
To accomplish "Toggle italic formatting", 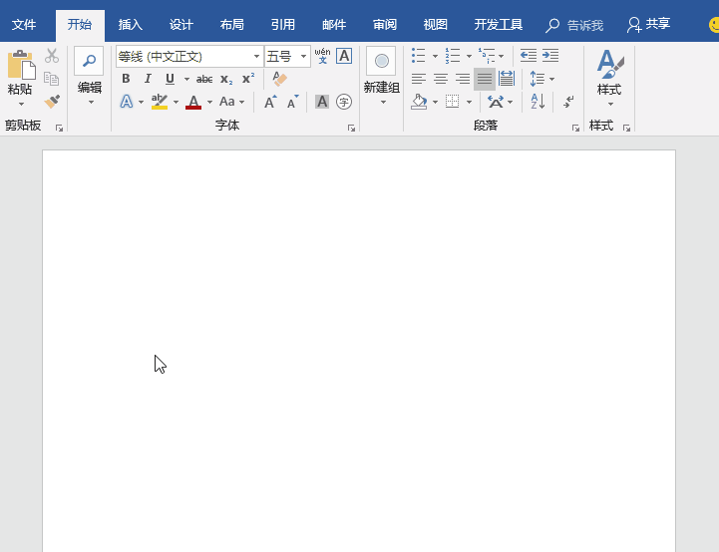I will [148, 79].
